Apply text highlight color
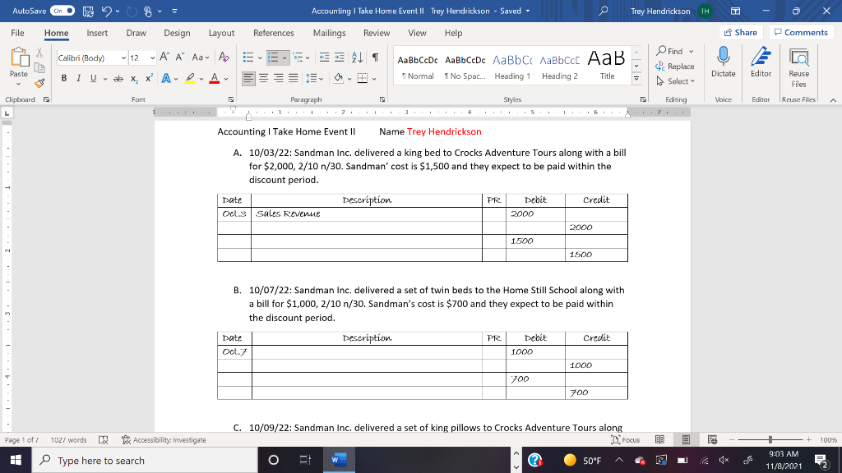 tap(191, 77)
